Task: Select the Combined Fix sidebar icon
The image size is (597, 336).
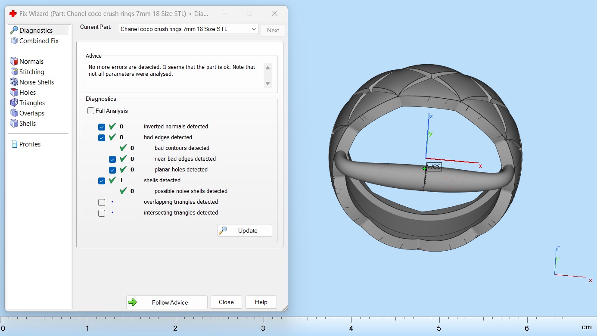Action: [x=14, y=41]
